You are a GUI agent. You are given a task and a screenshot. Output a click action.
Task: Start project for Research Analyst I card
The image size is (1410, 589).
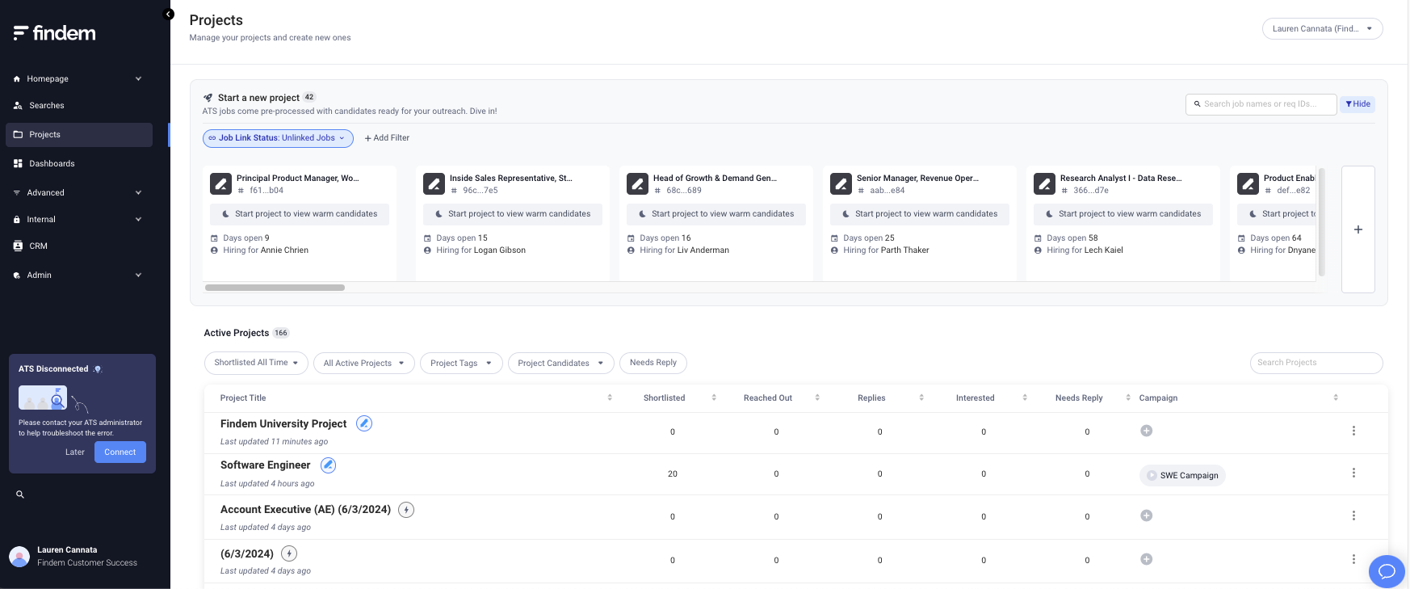(1123, 214)
